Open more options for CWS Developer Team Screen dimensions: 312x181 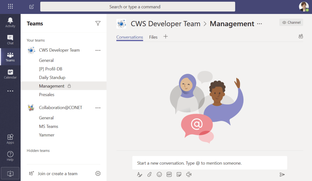click(x=98, y=50)
